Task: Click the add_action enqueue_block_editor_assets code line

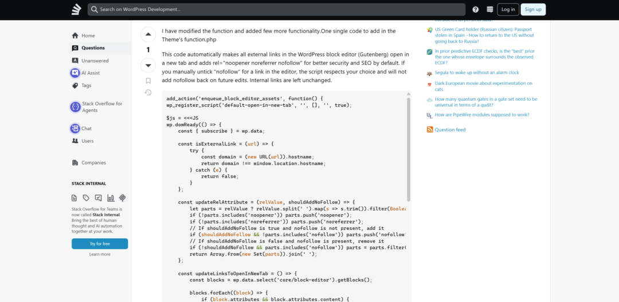Action: (245, 98)
